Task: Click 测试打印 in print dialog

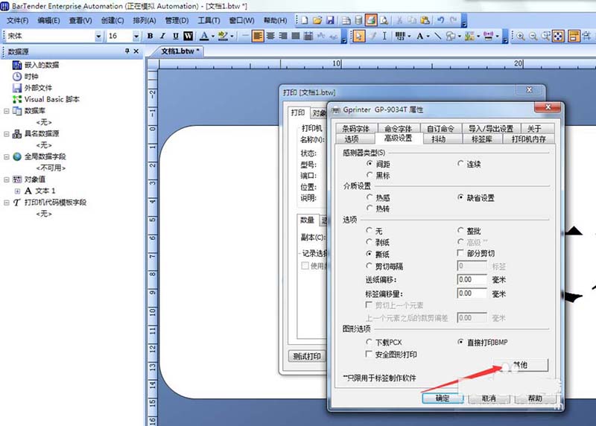Action: [x=307, y=356]
